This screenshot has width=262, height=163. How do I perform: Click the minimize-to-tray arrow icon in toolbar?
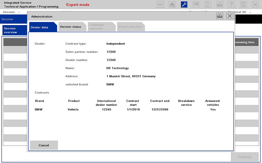point(243,4)
